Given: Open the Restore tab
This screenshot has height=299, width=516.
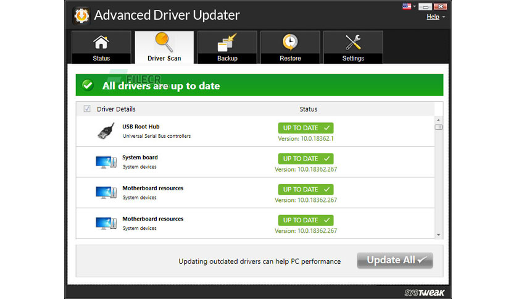Looking at the screenshot, I should (290, 47).
